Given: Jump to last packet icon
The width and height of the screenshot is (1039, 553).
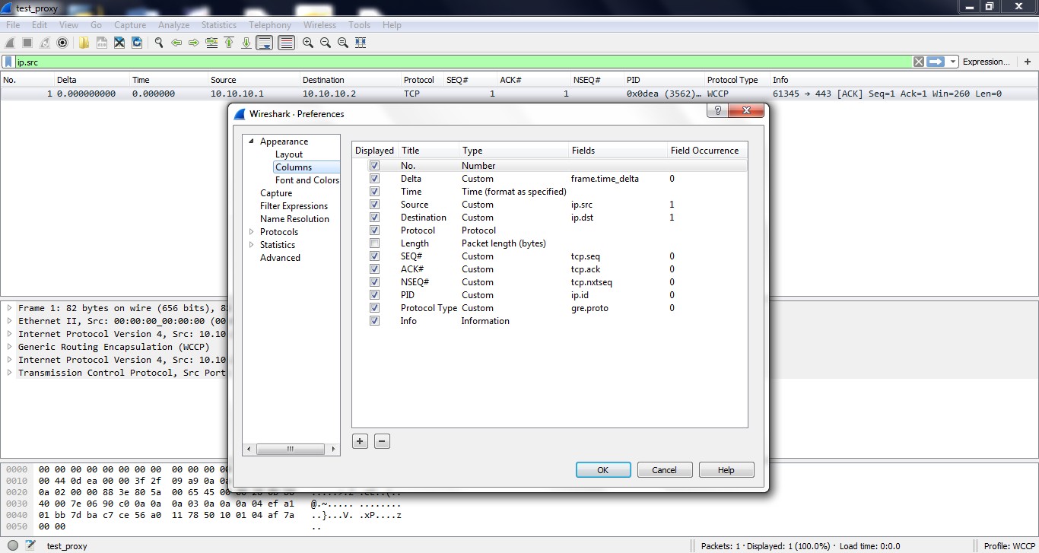Looking at the screenshot, I should (246, 43).
